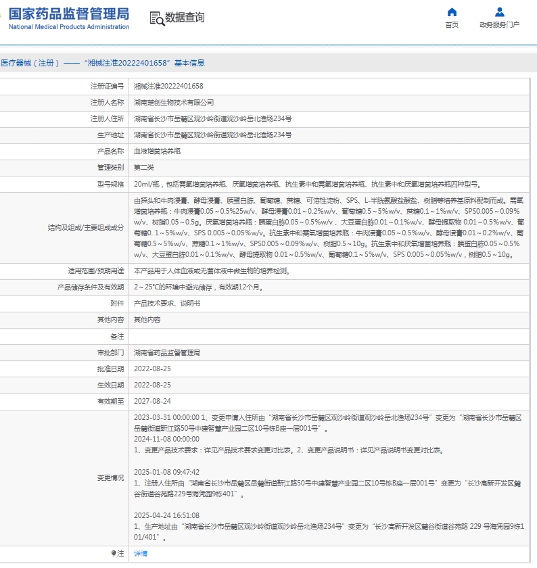The width and height of the screenshot is (537, 568).
Task: Click change entry timestamp 2025-01-08 09:47:42
Action: coord(166,473)
